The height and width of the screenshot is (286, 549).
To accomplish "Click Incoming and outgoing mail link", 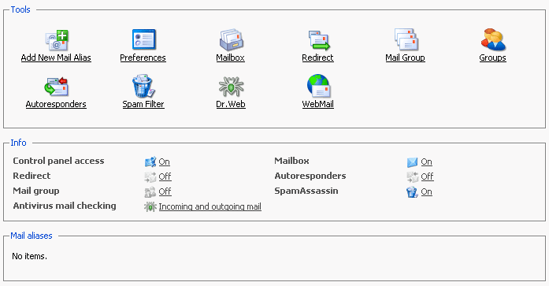I will click(210, 206).
